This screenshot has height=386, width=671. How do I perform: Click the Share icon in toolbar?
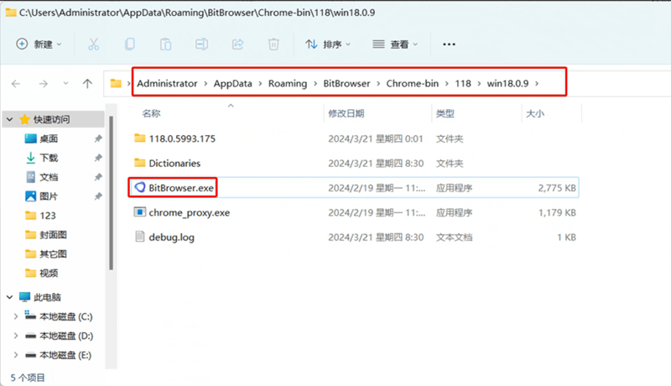point(237,44)
